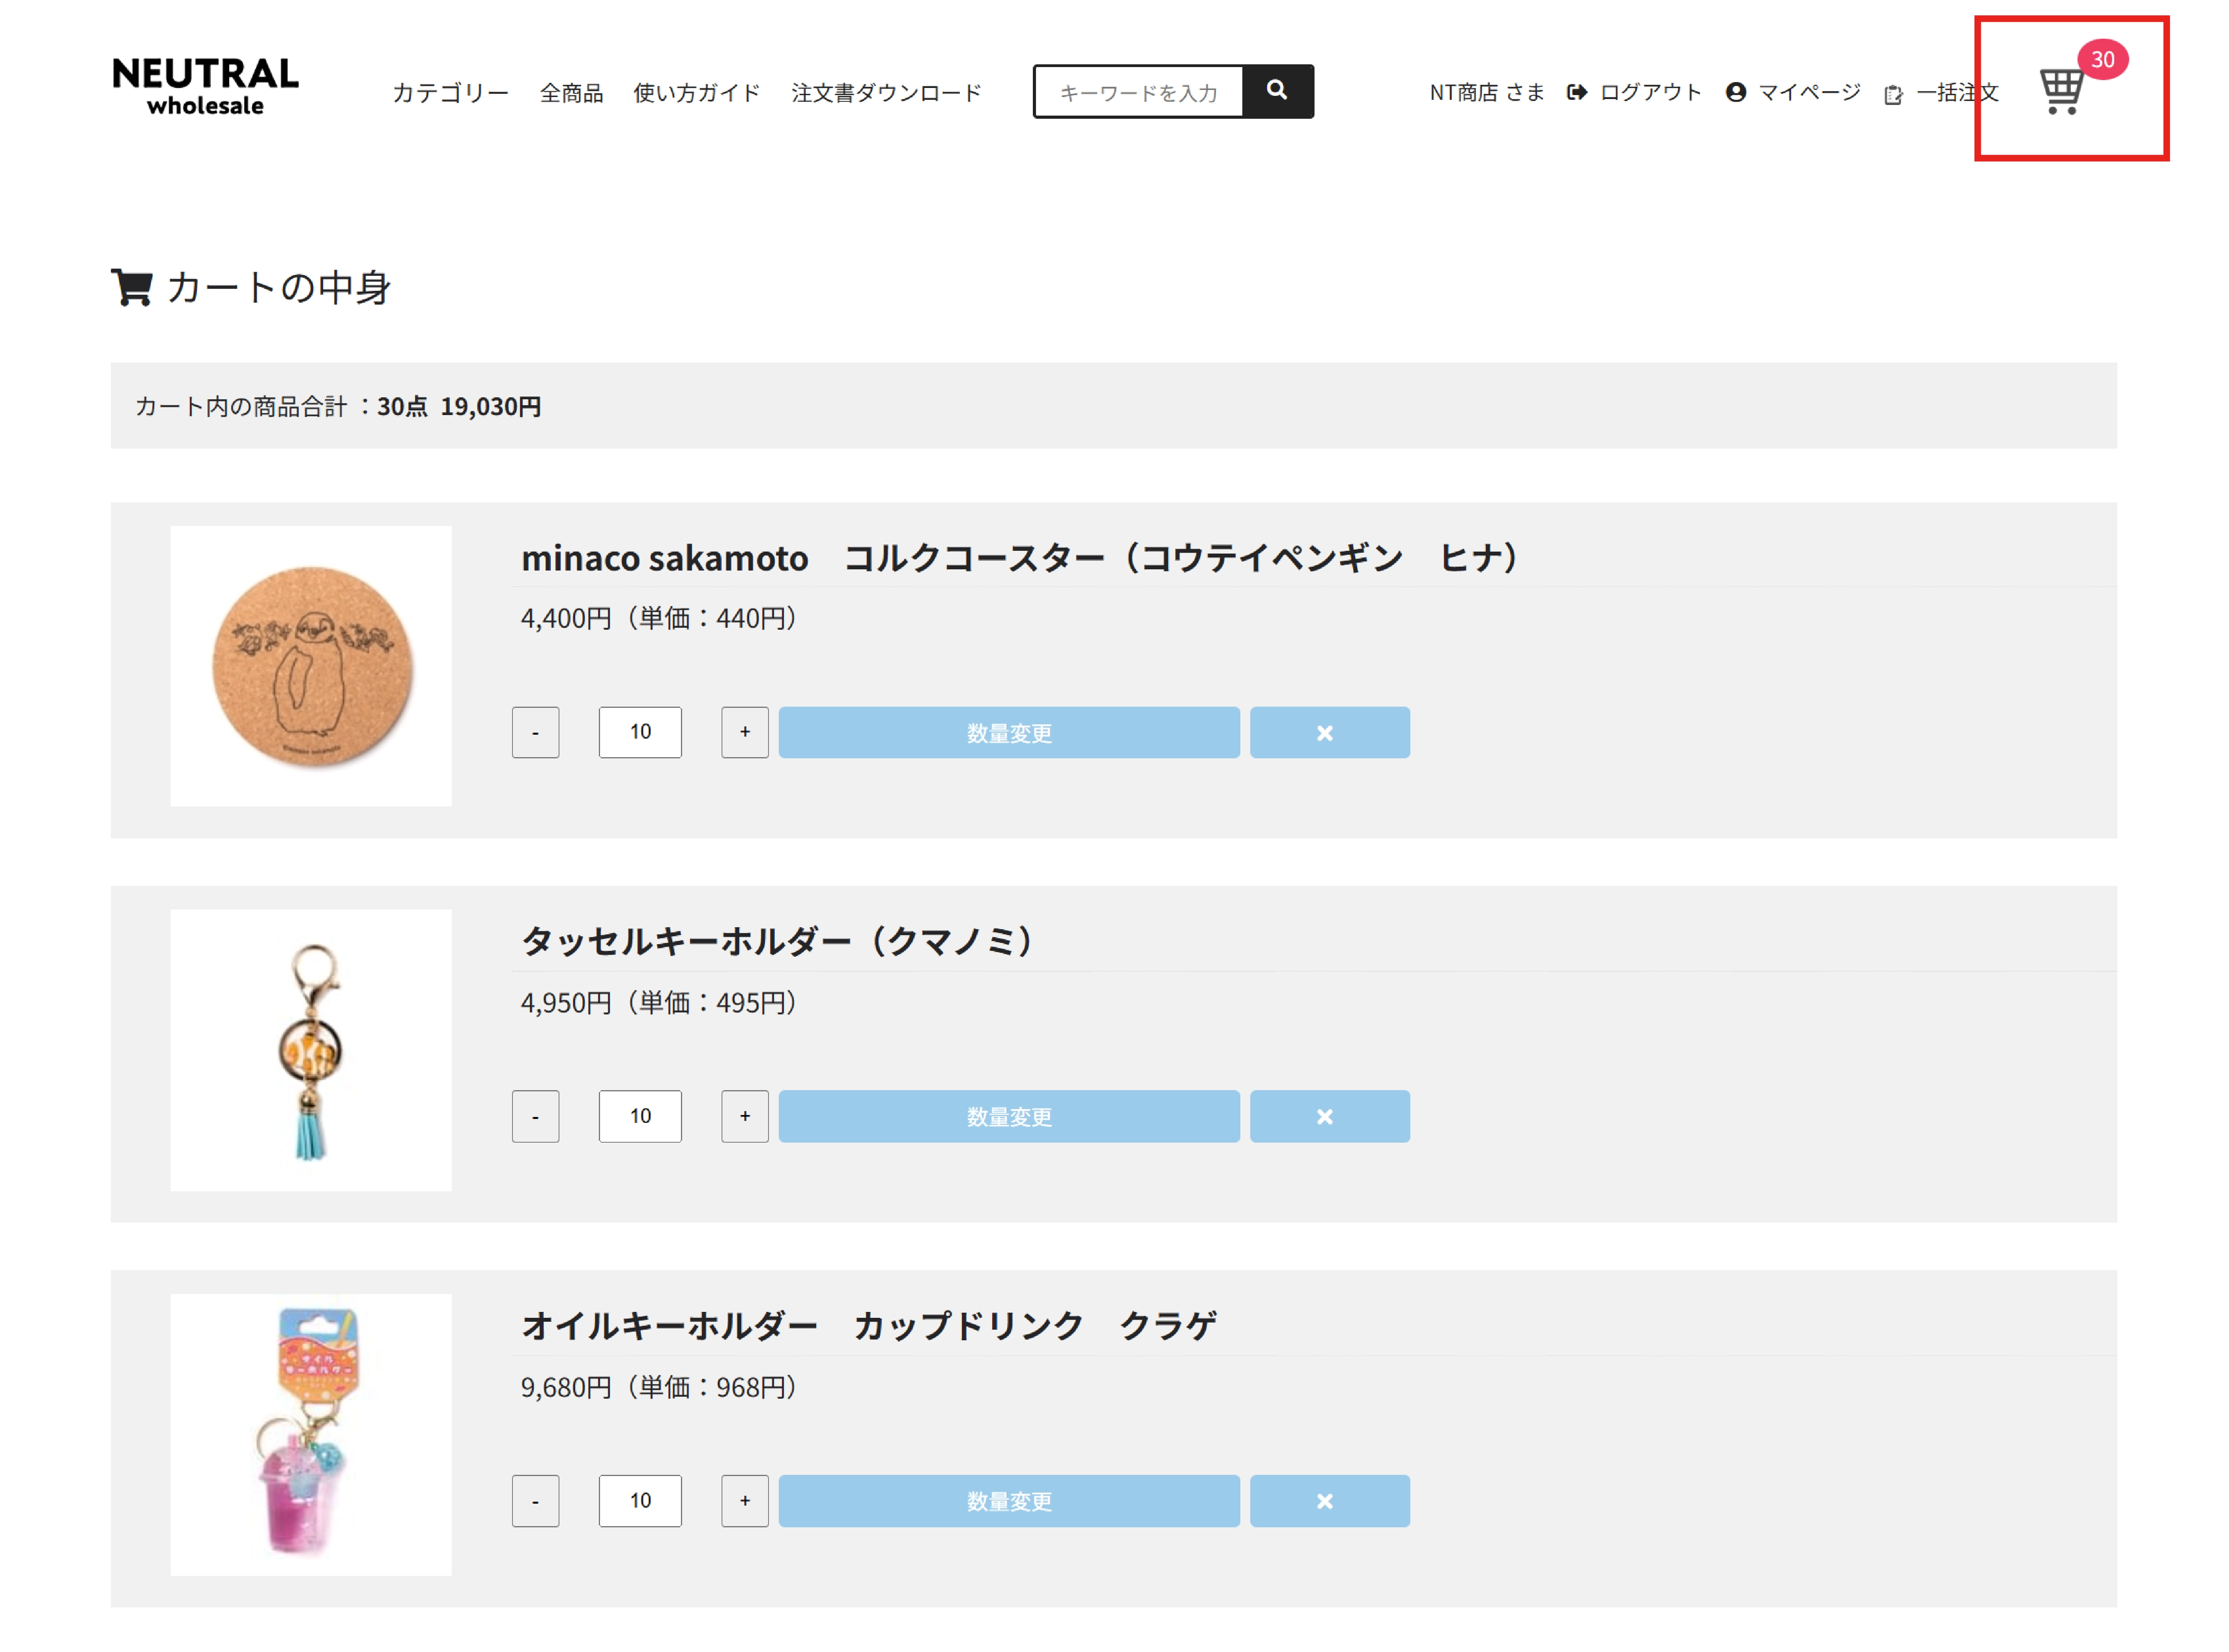Click the タッセルキーホルダー（クマノミ） title
The height and width of the screenshot is (1652, 2229).
777,942
